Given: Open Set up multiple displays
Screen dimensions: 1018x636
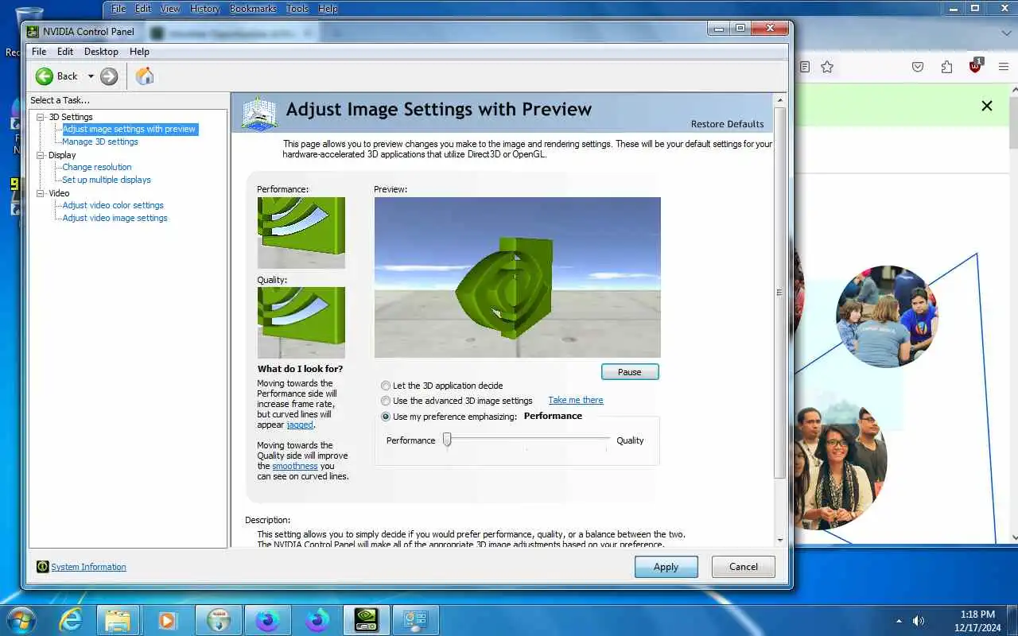Looking at the screenshot, I should pyautogui.click(x=107, y=180).
